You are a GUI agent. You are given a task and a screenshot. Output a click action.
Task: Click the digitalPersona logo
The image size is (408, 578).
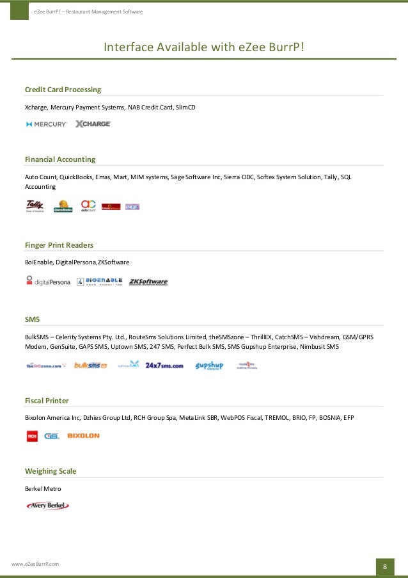point(48,281)
